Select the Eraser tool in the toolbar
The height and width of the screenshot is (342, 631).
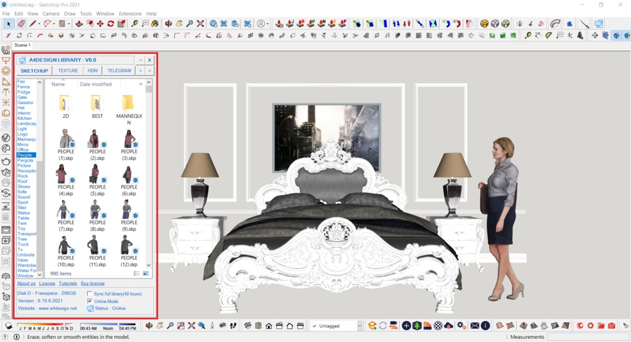tap(21, 24)
